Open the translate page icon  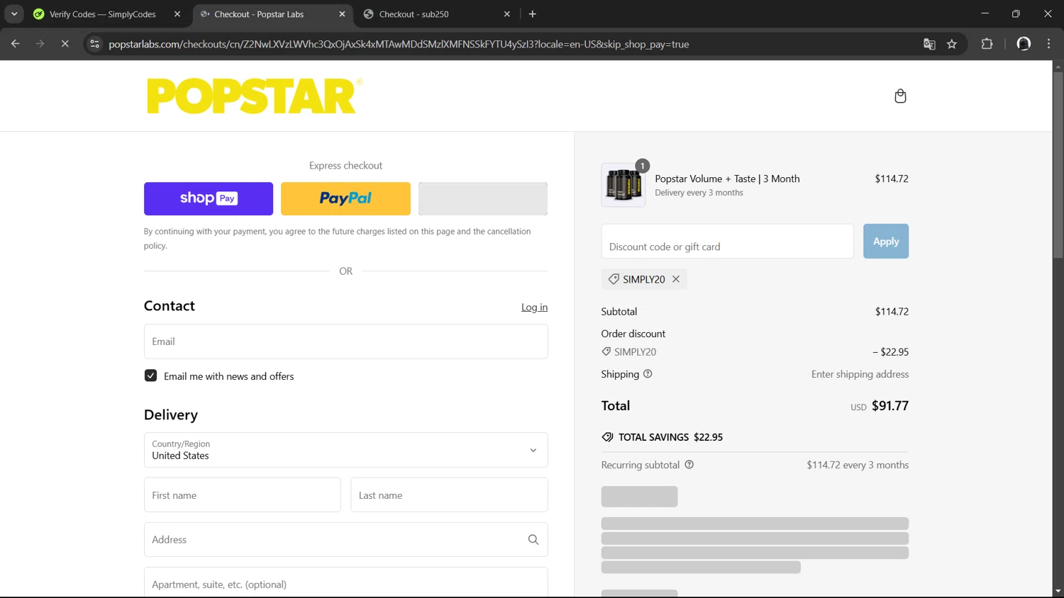point(929,44)
